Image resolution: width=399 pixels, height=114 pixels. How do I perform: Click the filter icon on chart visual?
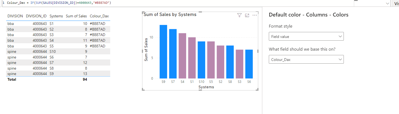point(239,15)
